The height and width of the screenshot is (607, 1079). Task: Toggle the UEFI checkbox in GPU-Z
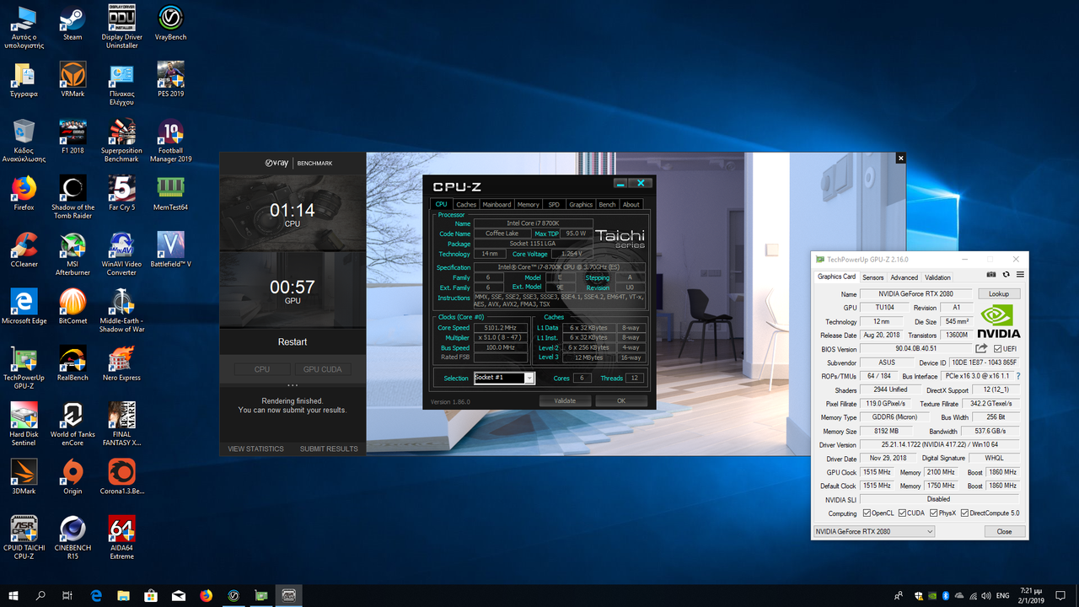tap(998, 349)
